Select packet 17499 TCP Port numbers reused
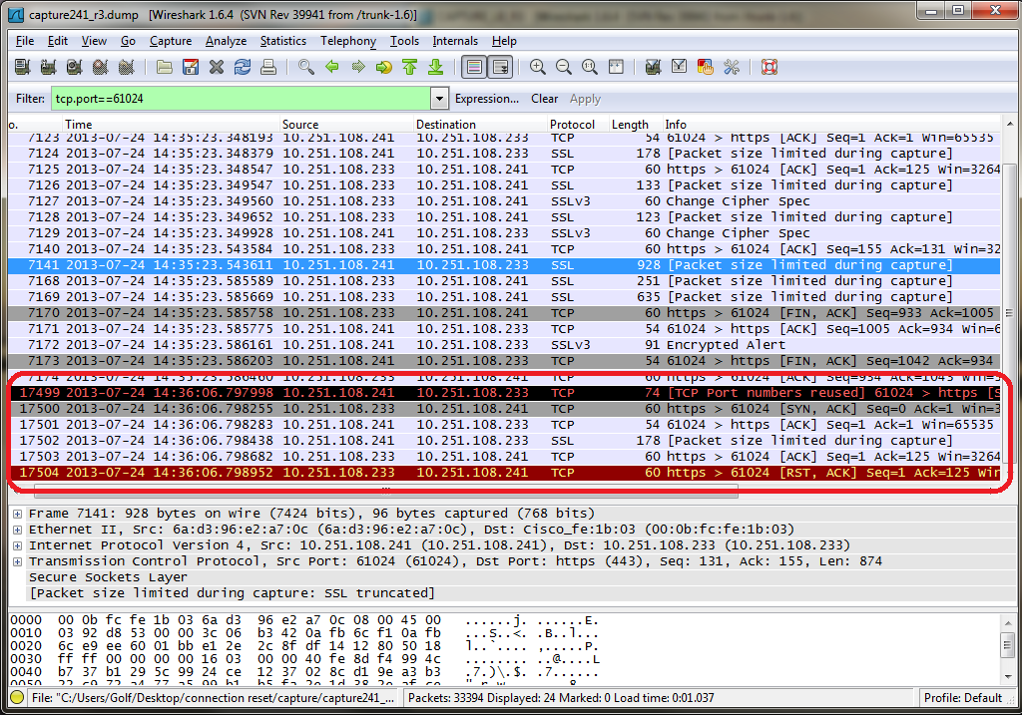 (x=504, y=393)
